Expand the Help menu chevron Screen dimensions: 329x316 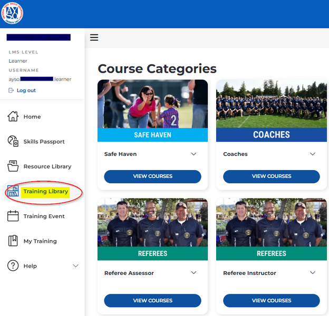point(75,266)
